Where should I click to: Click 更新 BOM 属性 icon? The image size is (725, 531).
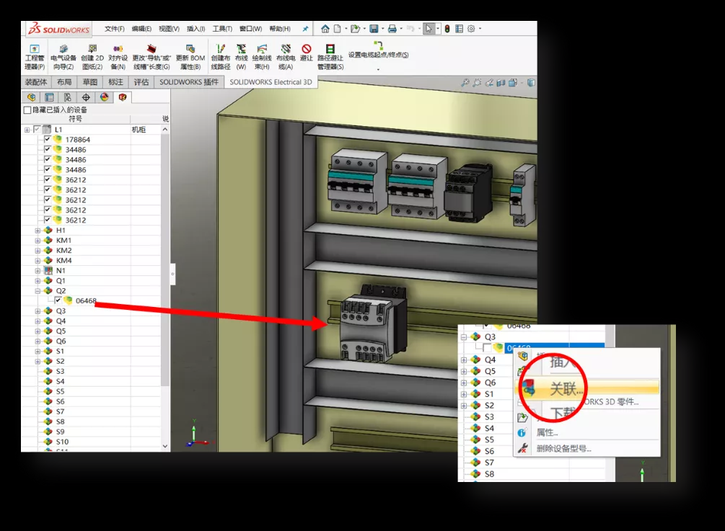(190, 56)
